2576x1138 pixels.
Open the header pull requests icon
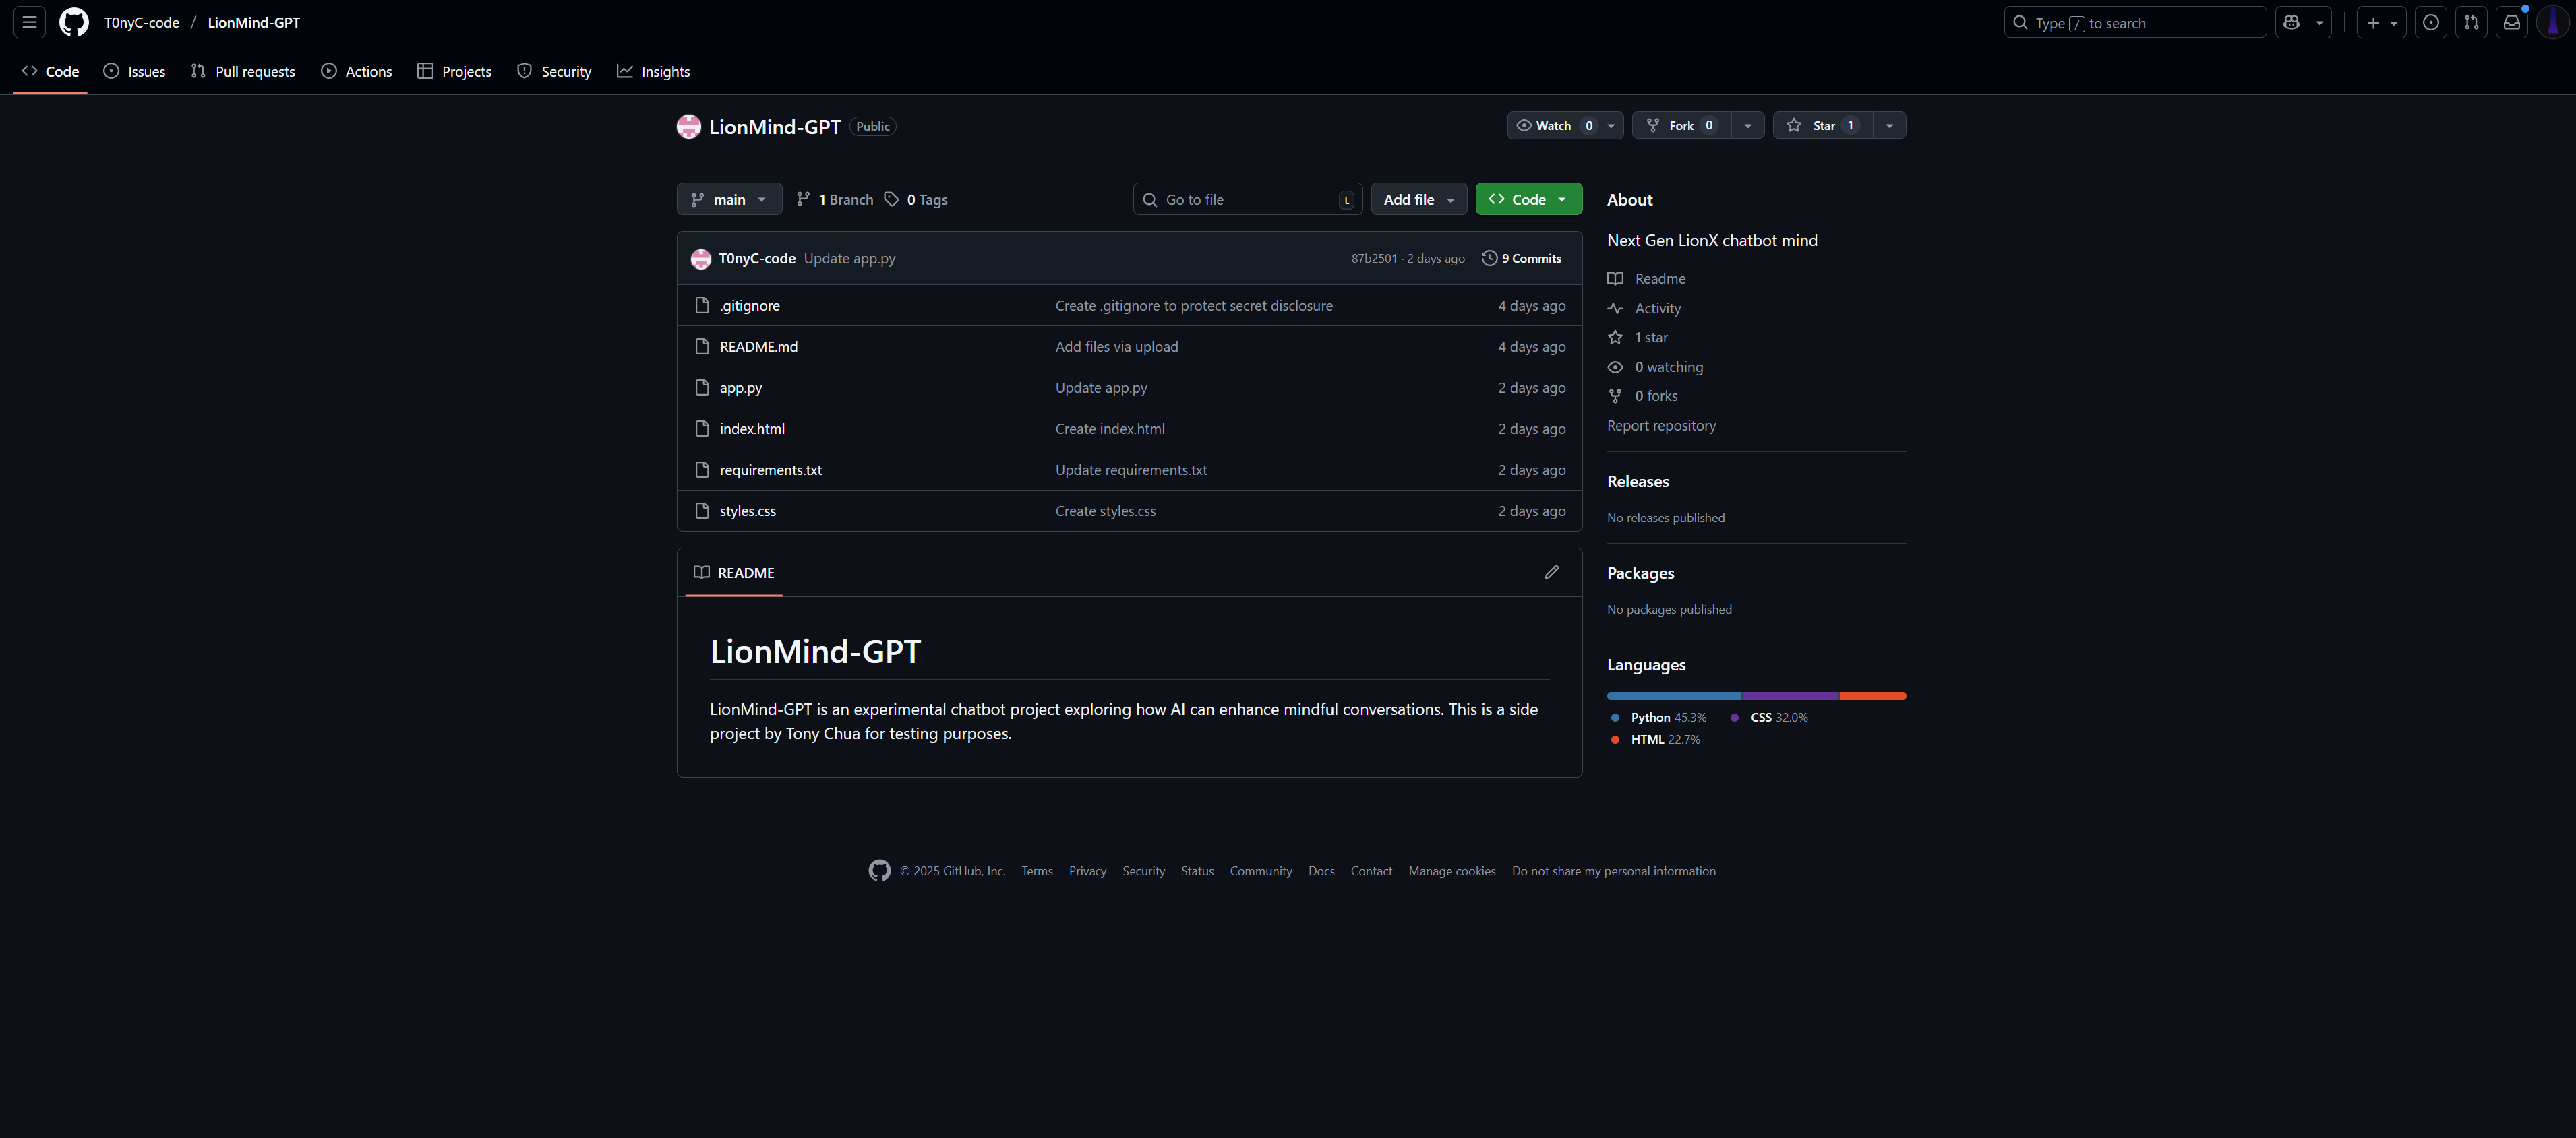[x=2471, y=22]
